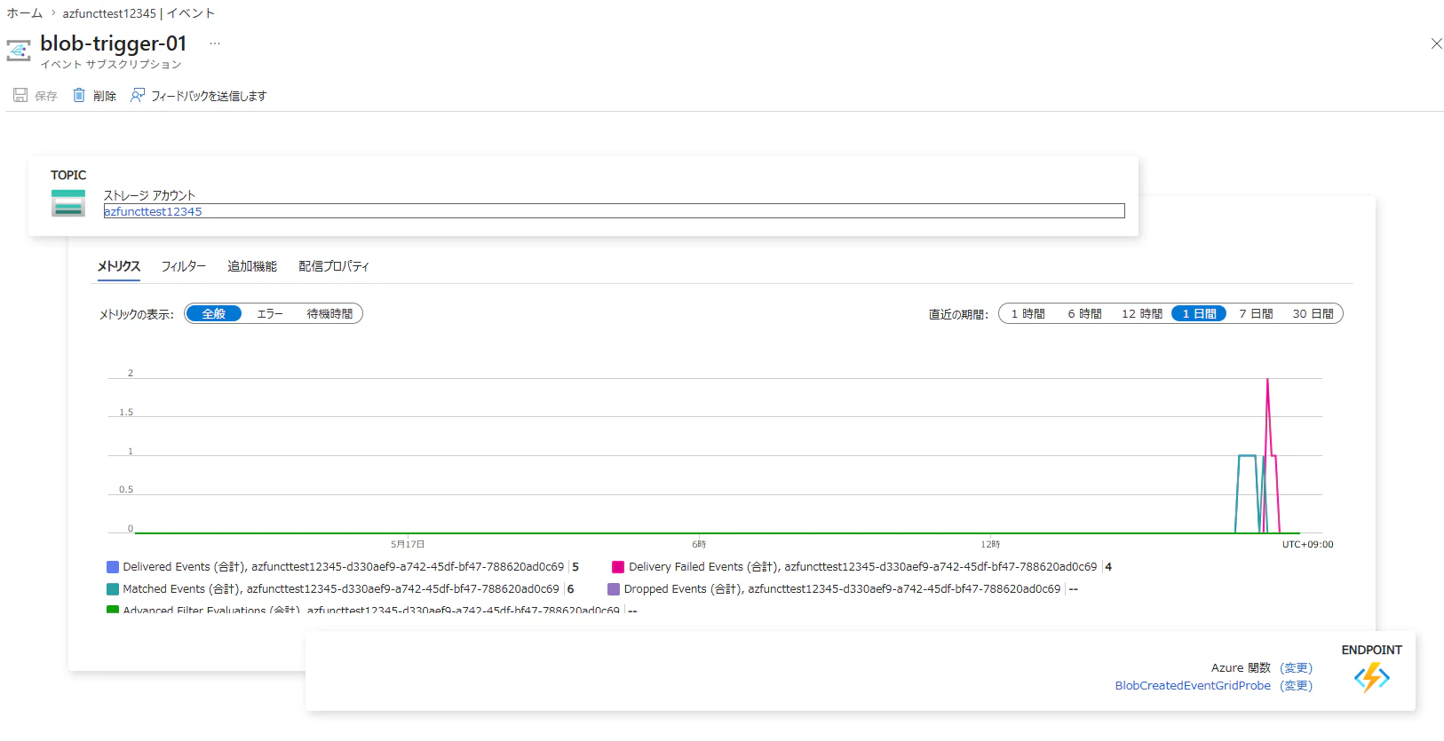This screenshot has width=1444, height=741.
Task: Click the Dropped Events legend label
Action: point(842,589)
